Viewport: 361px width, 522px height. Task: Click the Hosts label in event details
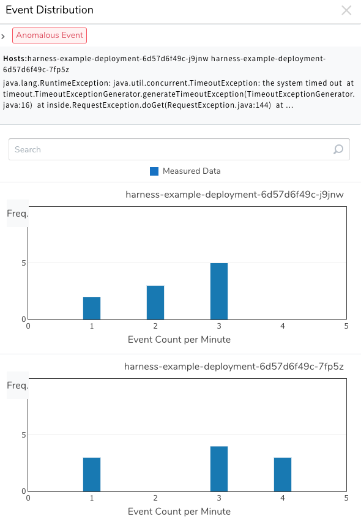(x=15, y=59)
